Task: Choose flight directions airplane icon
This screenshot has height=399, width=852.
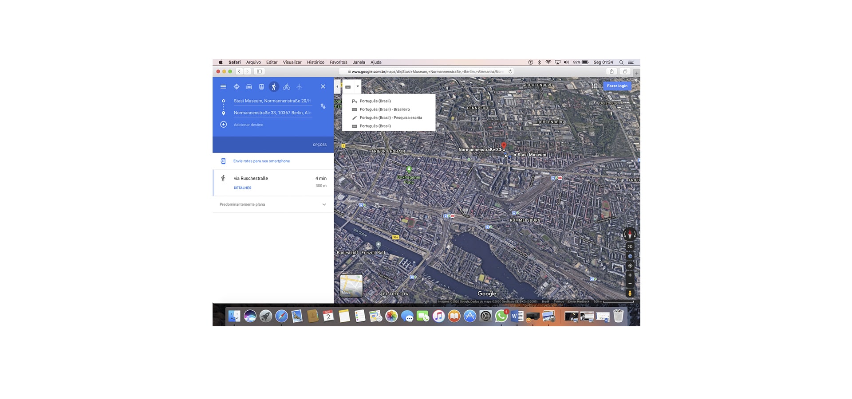Action: tap(299, 87)
